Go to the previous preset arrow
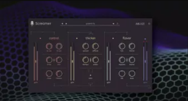 tap(62, 24)
